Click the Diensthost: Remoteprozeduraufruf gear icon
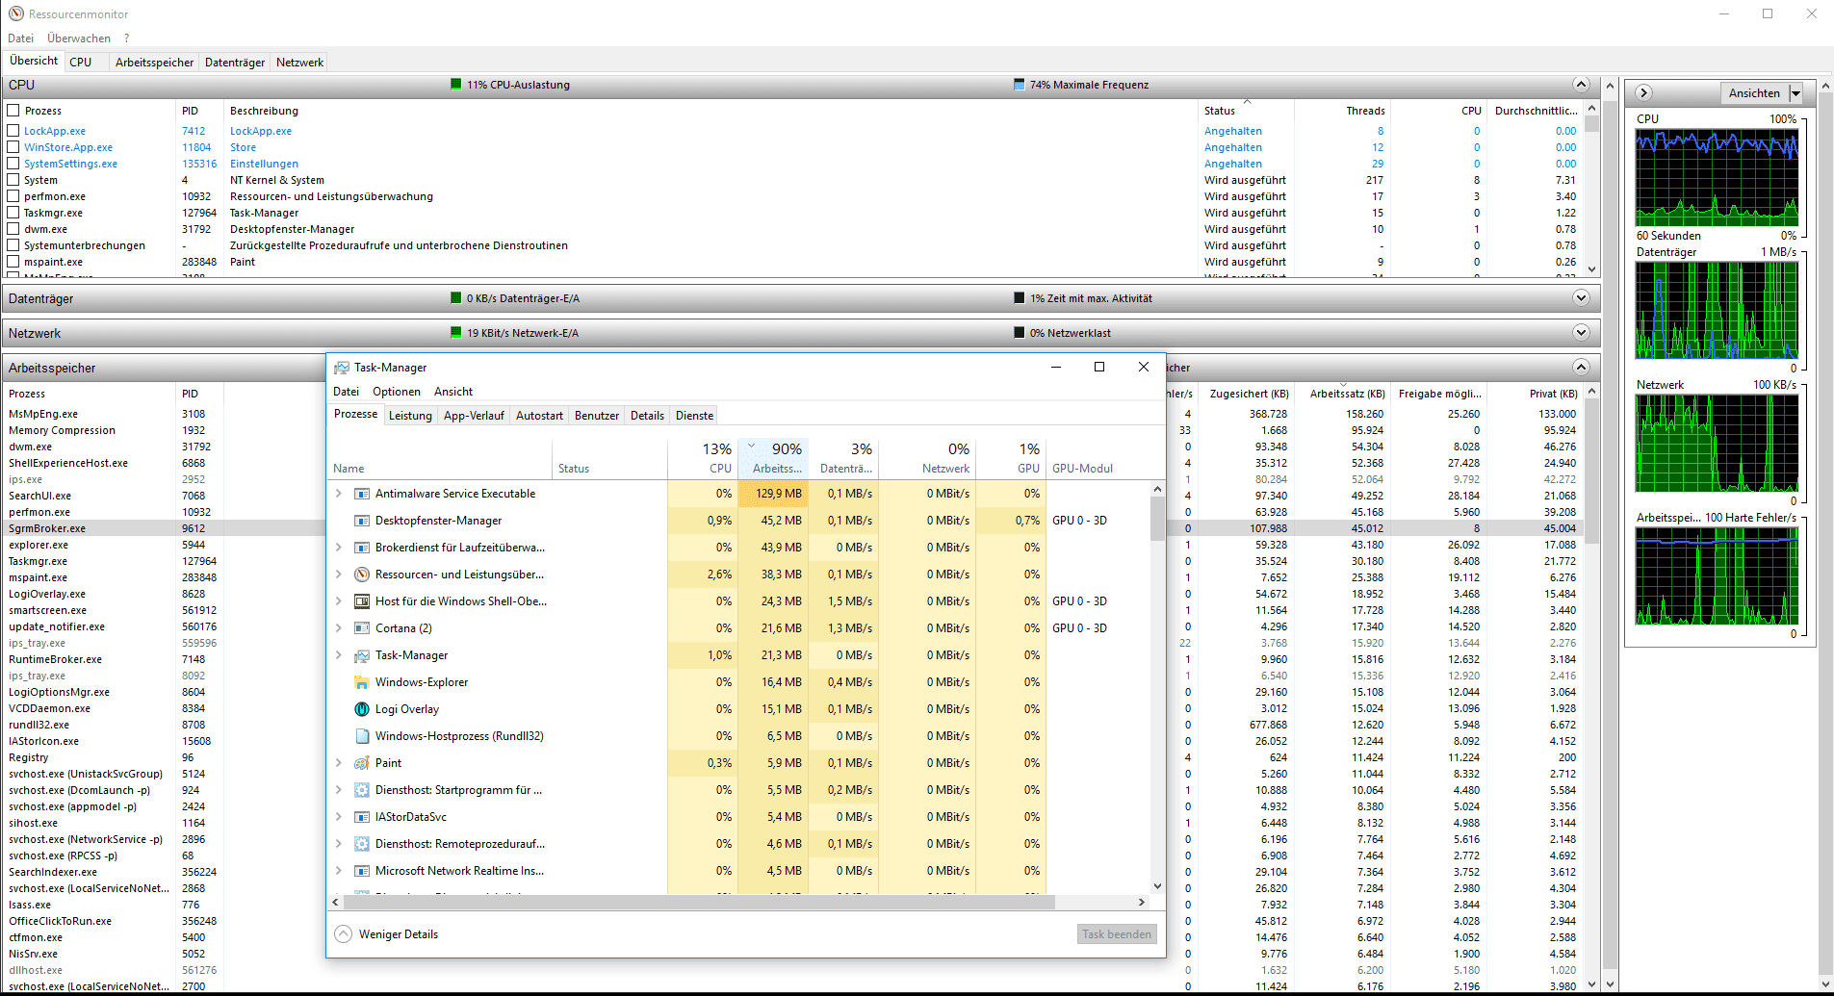This screenshot has width=1834, height=996. [362, 844]
